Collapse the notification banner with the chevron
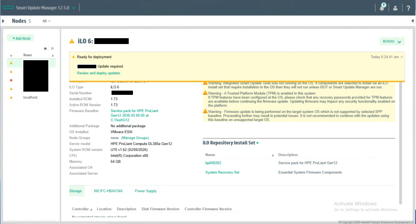Screen dimensions: 416x224 [402, 57]
